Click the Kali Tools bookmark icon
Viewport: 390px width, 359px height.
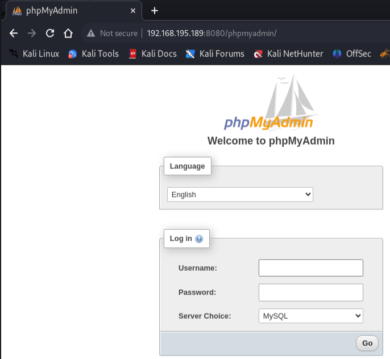(72, 54)
